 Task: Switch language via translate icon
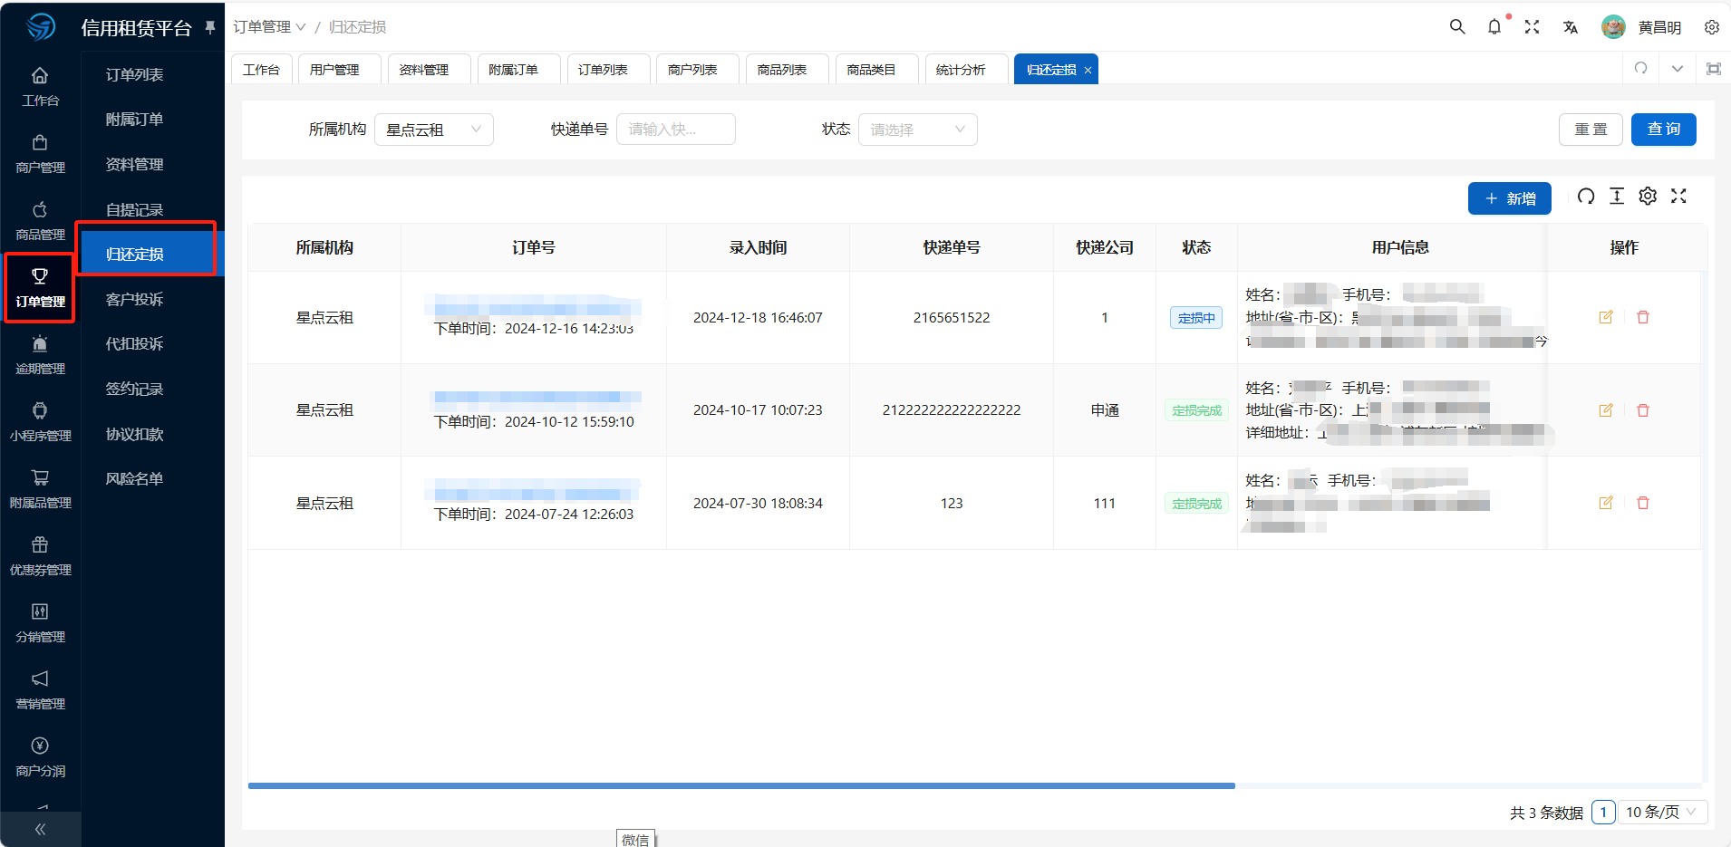pos(1570,27)
